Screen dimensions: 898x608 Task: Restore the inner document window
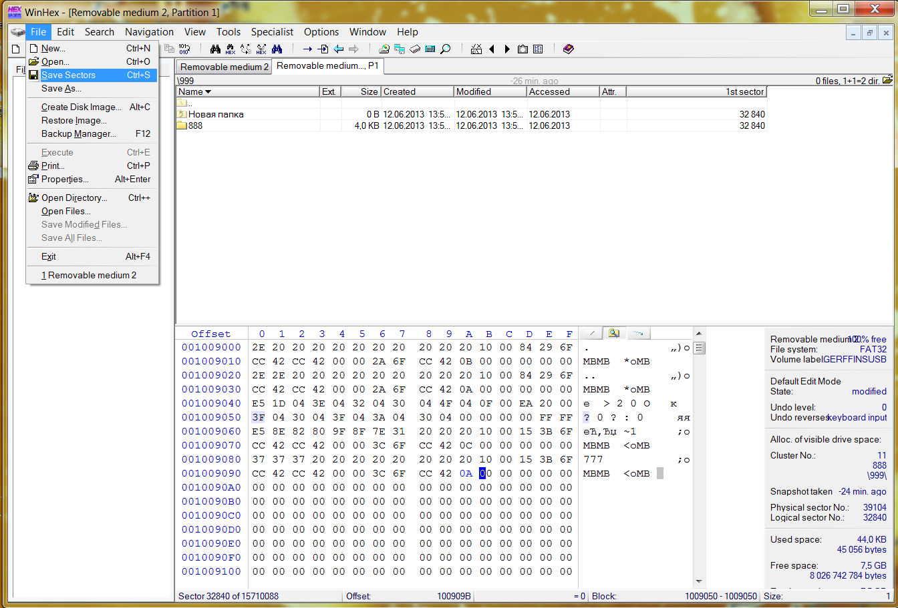869,32
